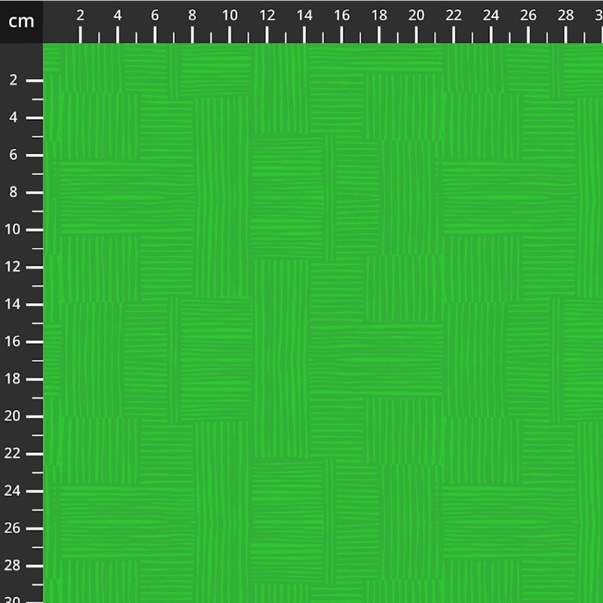Click the 18 mark on top ruler
Viewport: 603px width, 603px height.
pos(379,17)
